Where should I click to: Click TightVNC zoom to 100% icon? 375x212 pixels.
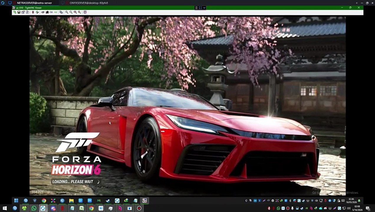(75, 12)
